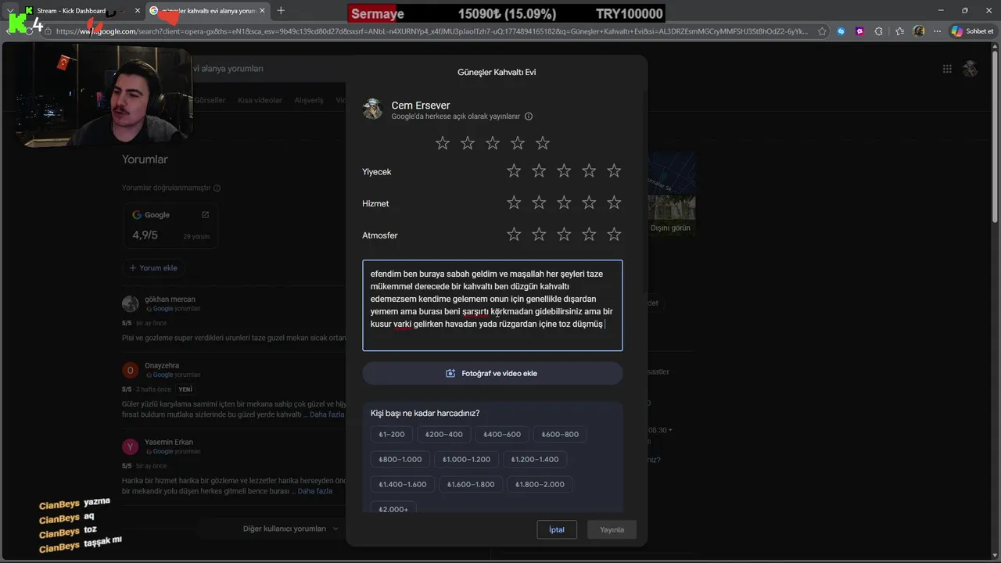Close the Stream - Kick Dashboard tab
This screenshot has width=1001, height=563.
[138, 10]
